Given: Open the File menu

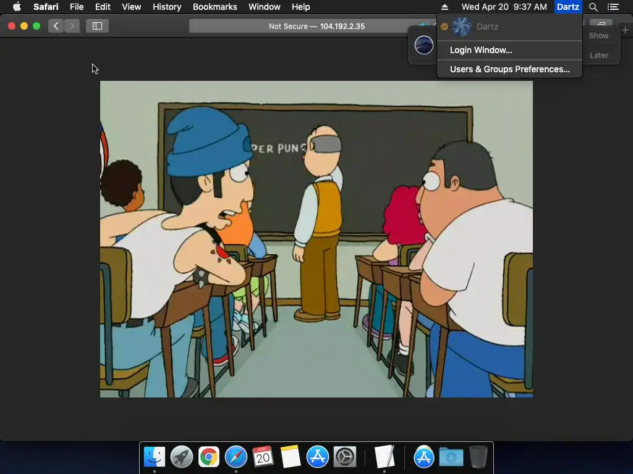Looking at the screenshot, I should pos(76,7).
